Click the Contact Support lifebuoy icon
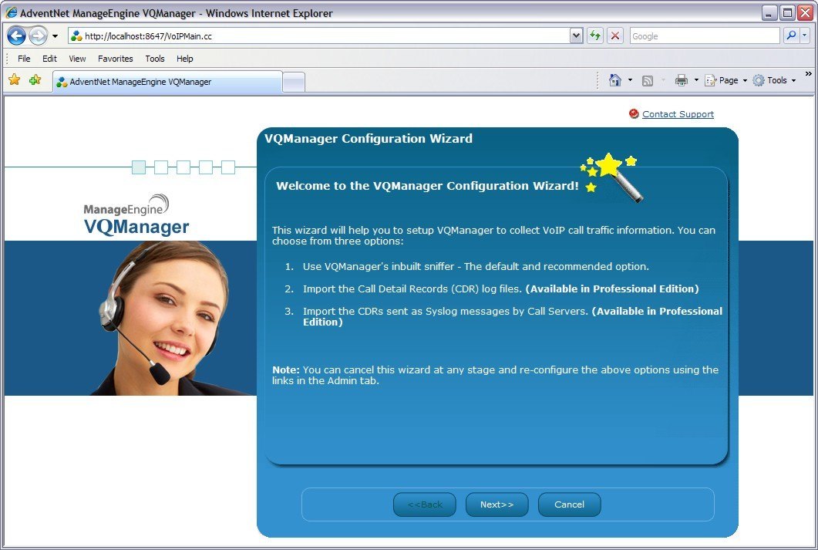The image size is (818, 550). tap(634, 113)
